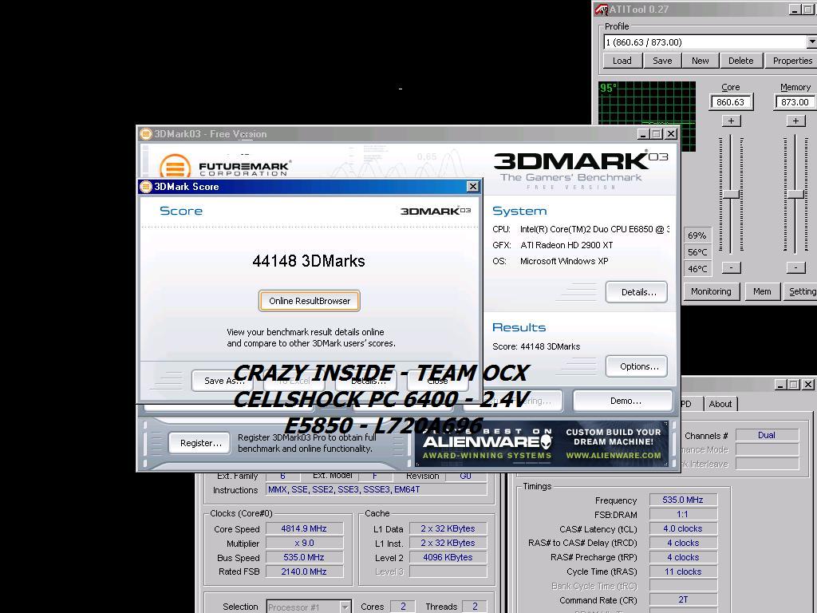Open the Alienware advertisement banner
Screen dimensions: 817x613
[x=542, y=444]
